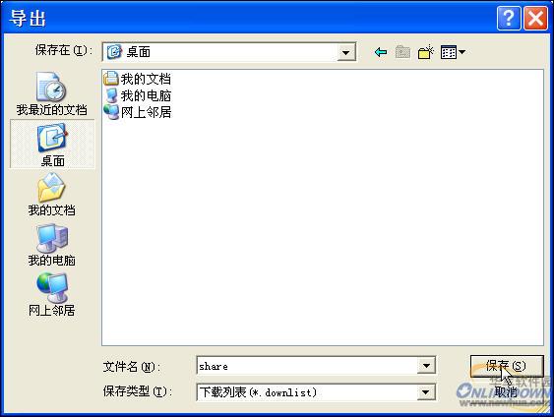Select 桌面 in the places bar
This screenshot has height=417, width=554.
pyautogui.click(x=52, y=144)
